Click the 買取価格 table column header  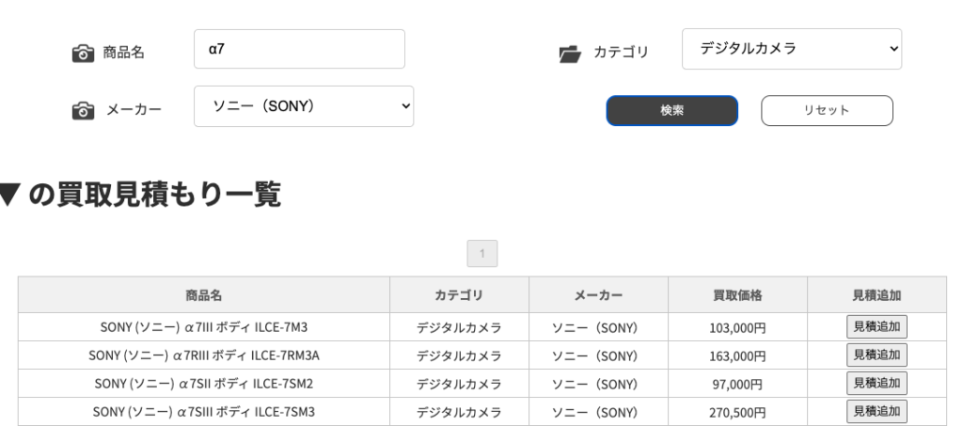click(x=737, y=295)
